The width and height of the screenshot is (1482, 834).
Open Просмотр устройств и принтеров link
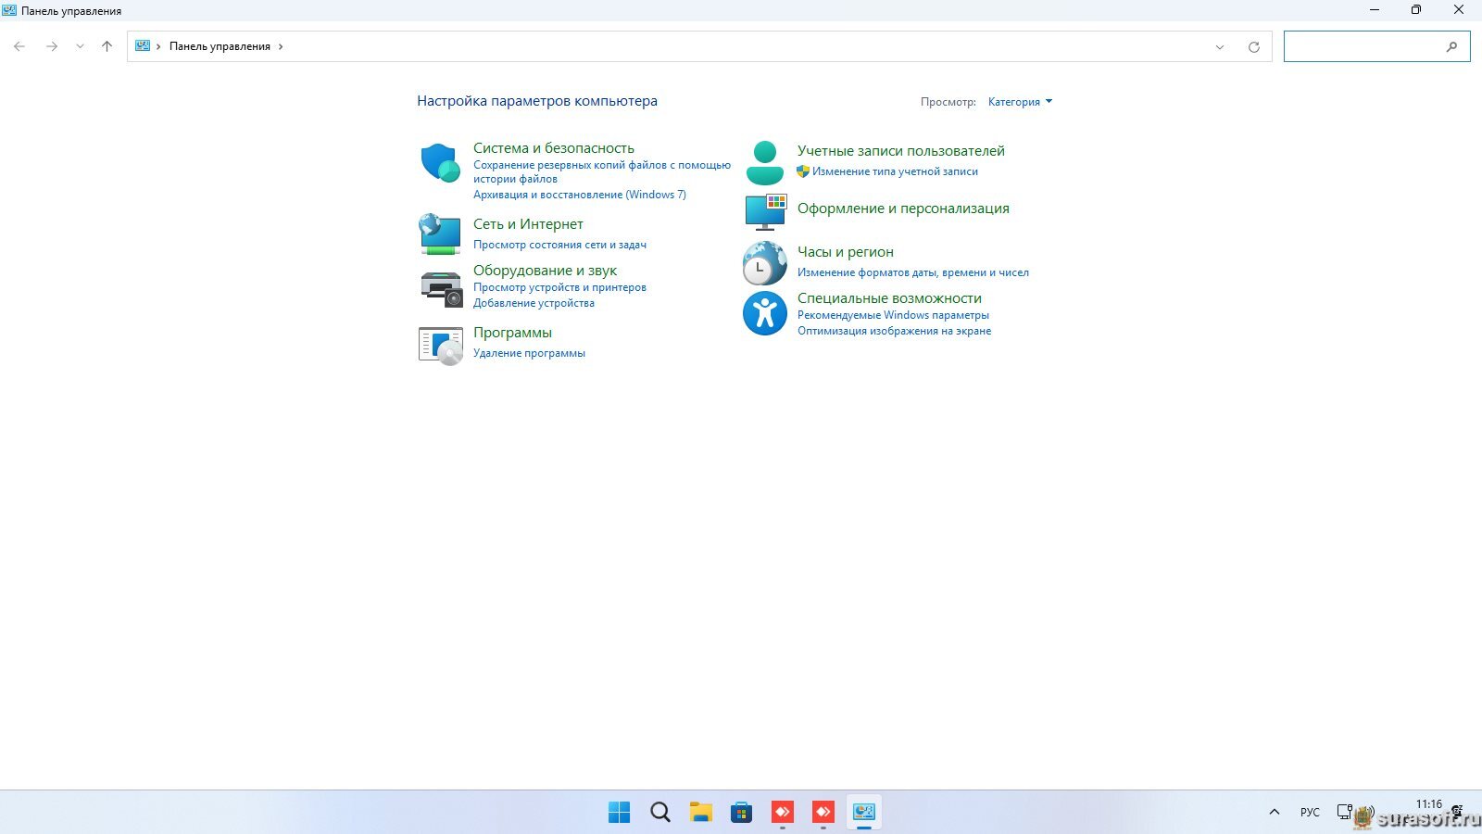pos(559,287)
